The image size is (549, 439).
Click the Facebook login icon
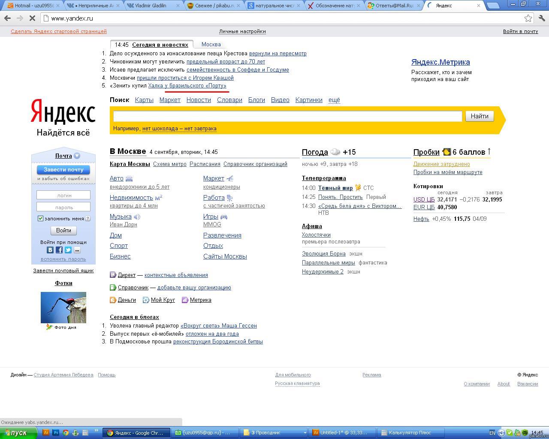pos(59,250)
